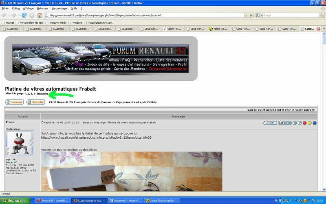The height and width of the screenshot is (204, 326).
Task: Click the Google search engine icon
Action: (258, 15)
